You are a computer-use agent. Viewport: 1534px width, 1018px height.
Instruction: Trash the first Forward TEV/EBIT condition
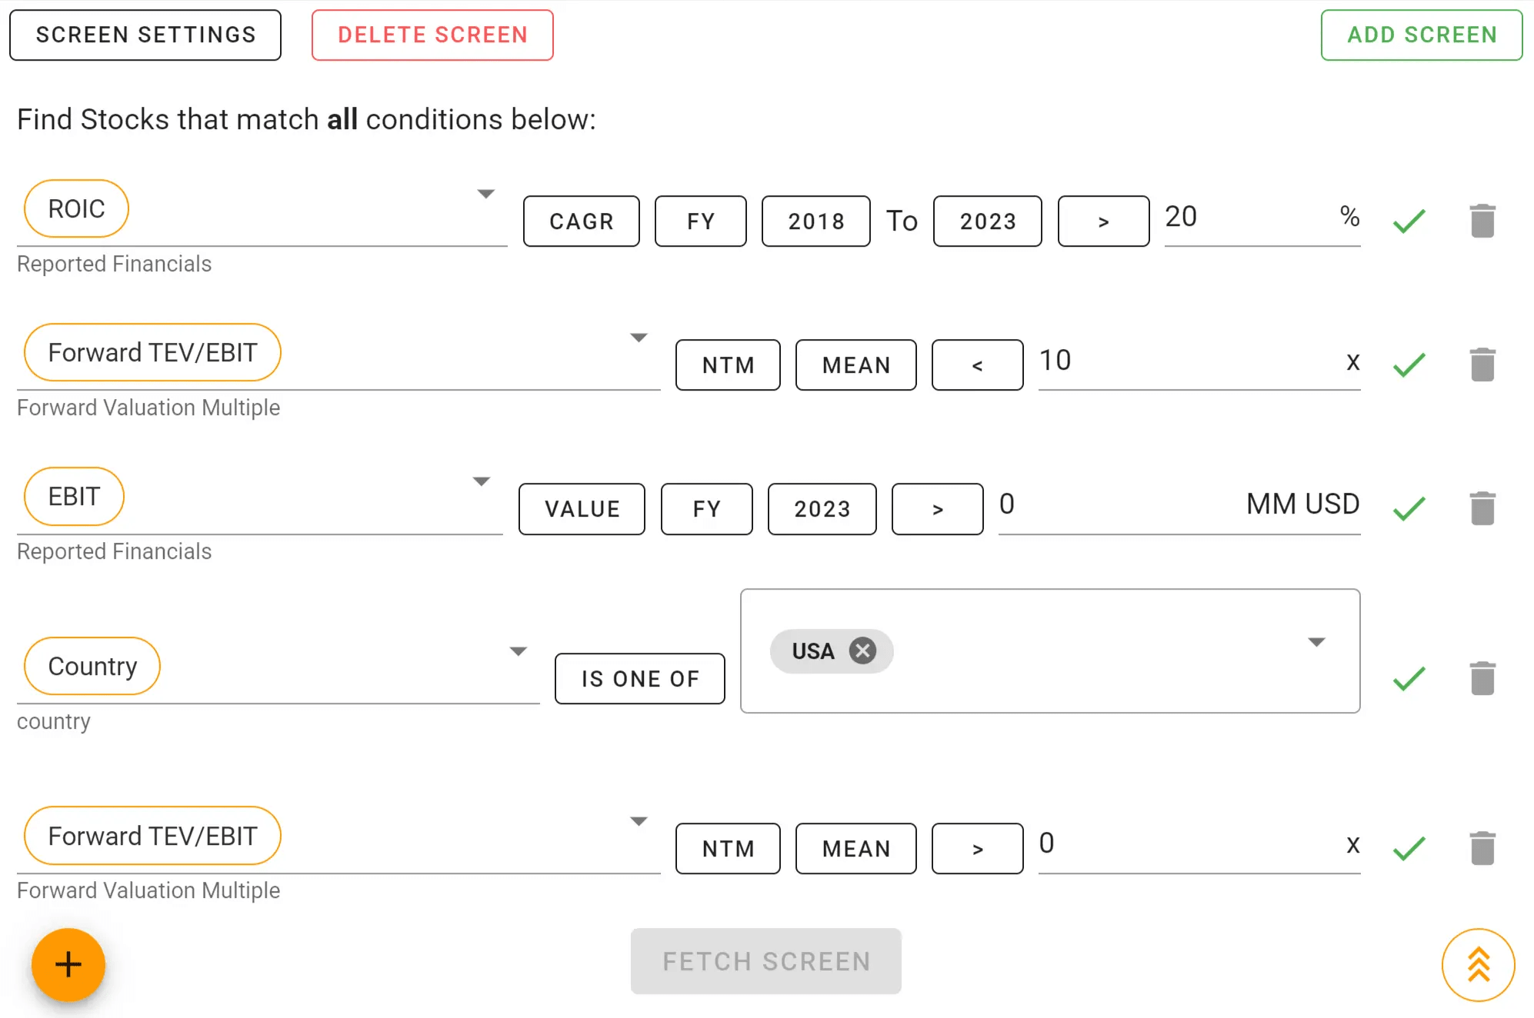point(1482,364)
